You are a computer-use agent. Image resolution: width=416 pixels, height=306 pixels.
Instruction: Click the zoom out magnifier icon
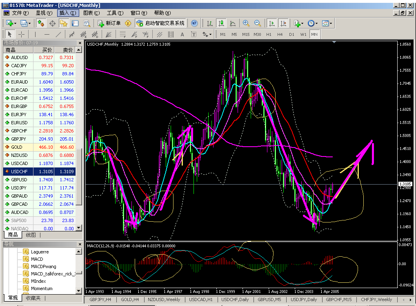(258, 24)
